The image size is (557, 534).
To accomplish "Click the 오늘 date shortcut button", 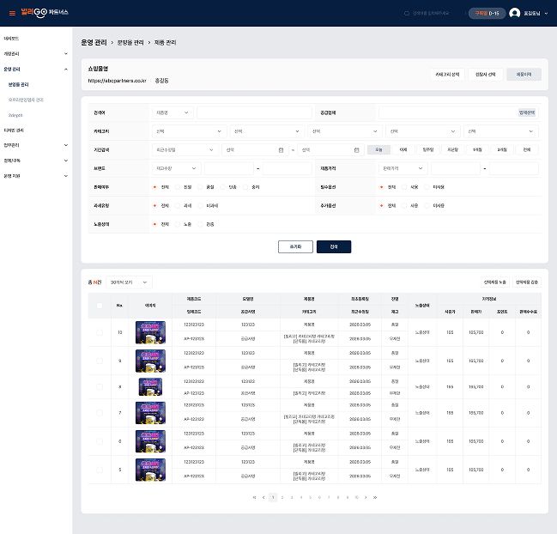I will (378, 150).
